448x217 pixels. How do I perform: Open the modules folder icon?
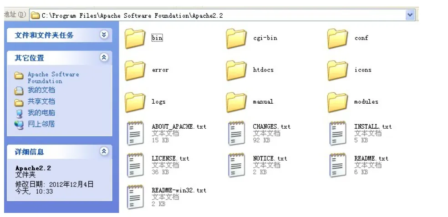point(337,102)
